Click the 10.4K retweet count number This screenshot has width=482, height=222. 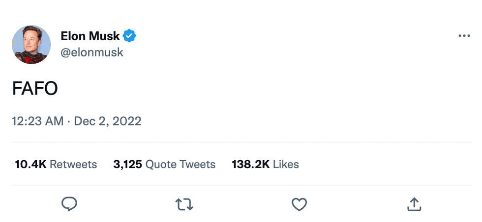click(x=30, y=164)
